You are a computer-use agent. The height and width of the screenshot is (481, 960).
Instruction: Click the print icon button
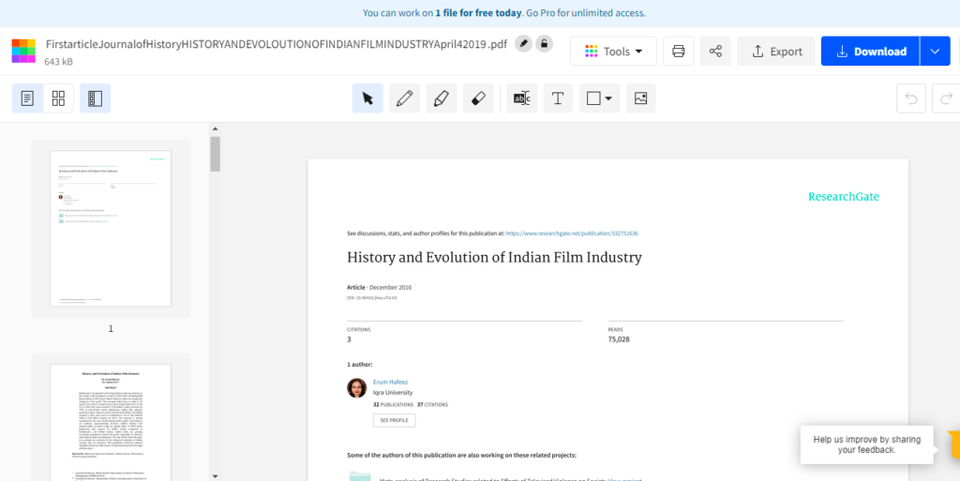[679, 52]
